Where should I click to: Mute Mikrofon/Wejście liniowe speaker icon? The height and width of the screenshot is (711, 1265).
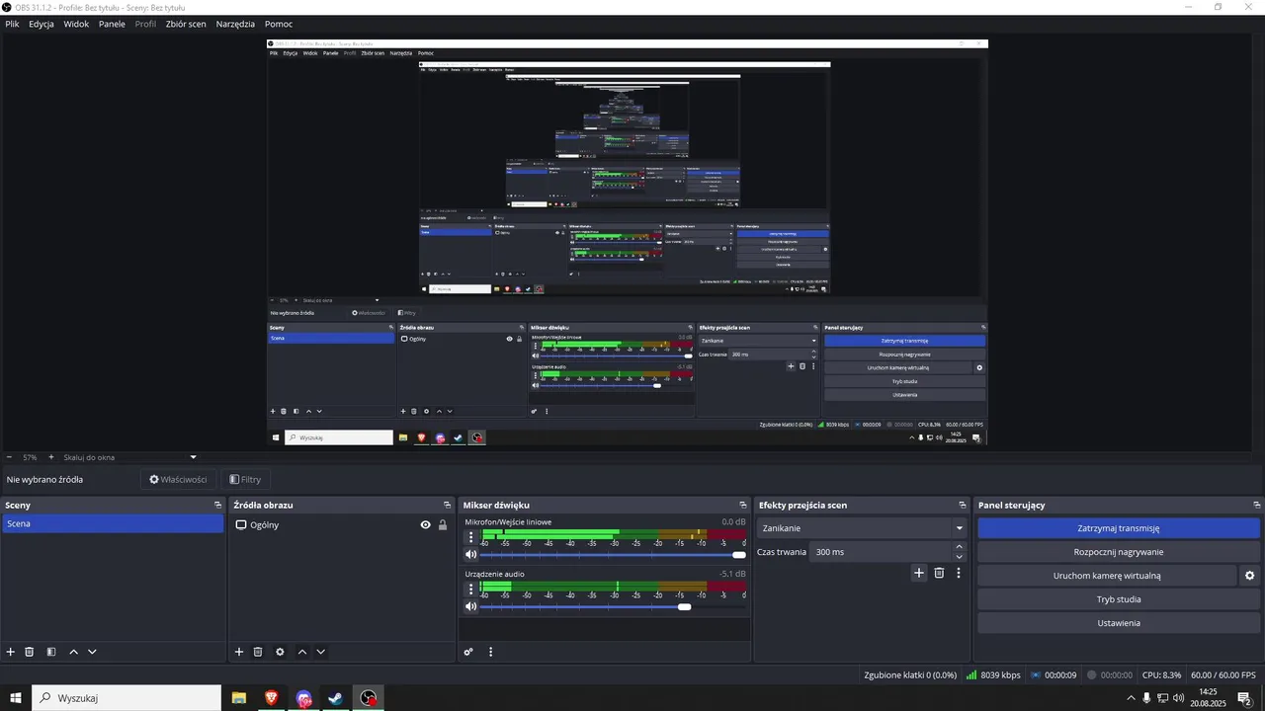471,555
